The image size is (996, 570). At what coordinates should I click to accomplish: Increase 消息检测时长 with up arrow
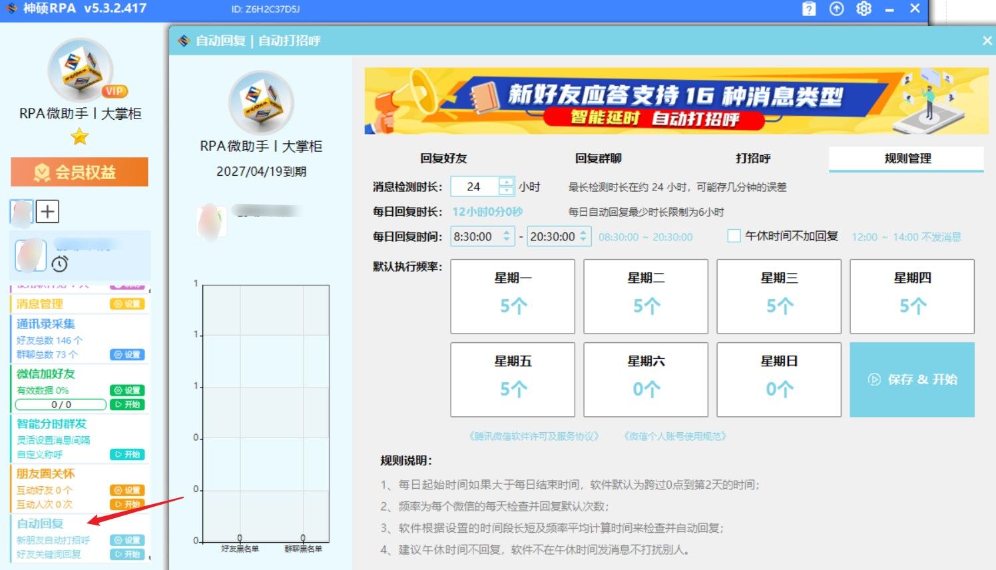[506, 182]
